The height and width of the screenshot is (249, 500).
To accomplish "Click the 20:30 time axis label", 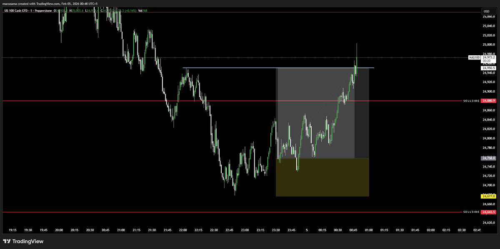I will coord(90,229).
